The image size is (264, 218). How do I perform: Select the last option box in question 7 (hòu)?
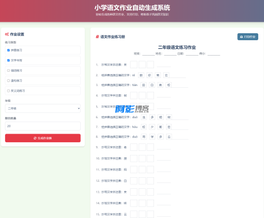pos(169,127)
